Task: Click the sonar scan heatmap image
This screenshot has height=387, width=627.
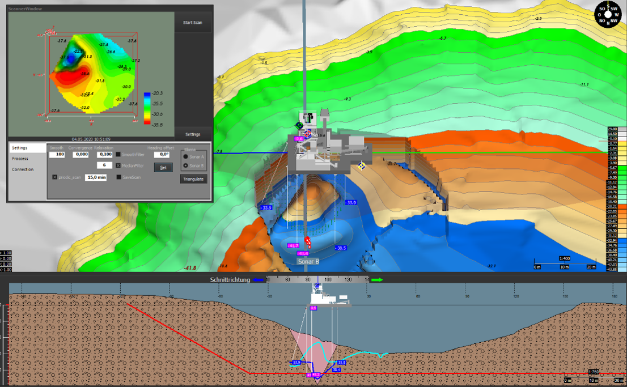Action: [x=91, y=74]
